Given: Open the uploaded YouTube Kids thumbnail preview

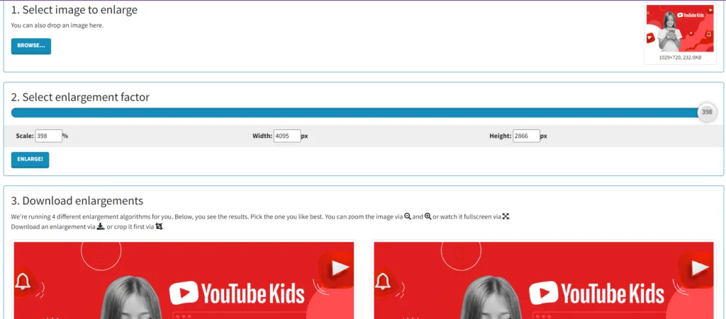Looking at the screenshot, I should [680, 28].
